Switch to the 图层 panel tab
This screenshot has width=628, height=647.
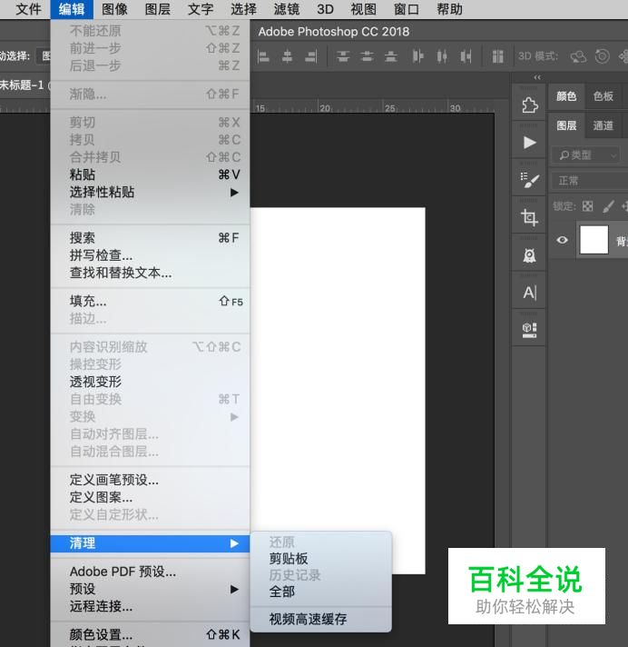566,125
